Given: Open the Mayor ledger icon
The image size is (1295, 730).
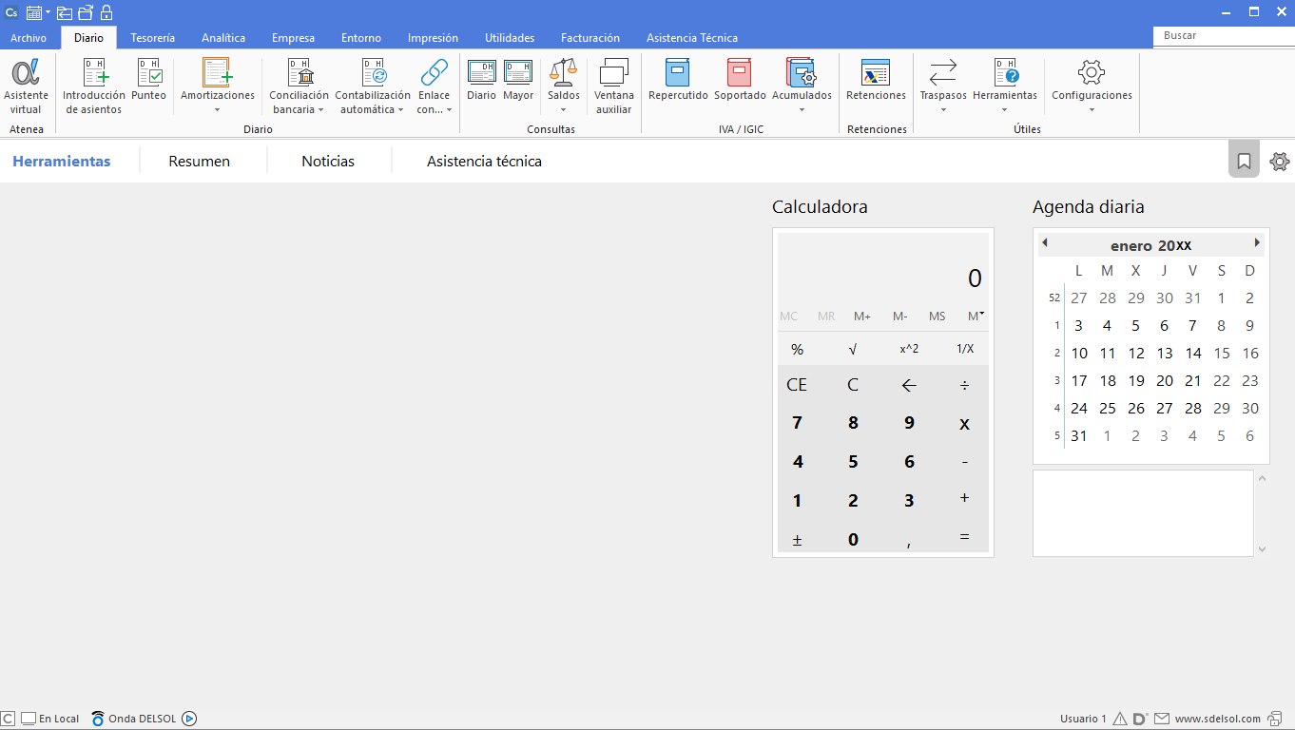Looking at the screenshot, I should [x=518, y=72].
